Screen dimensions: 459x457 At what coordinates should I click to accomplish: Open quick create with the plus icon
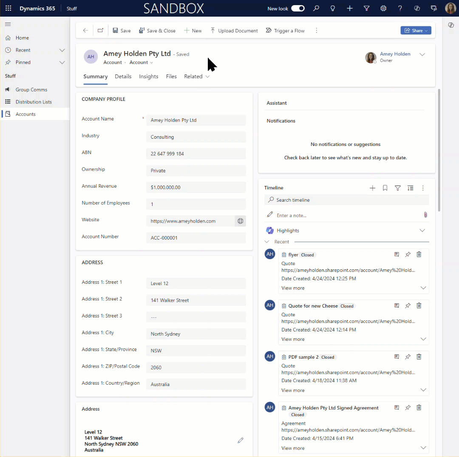tap(349, 8)
